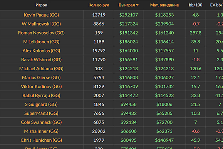The width and height of the screenshot is (223, 149).
Task: Select Michael Addamo (GG) player
Action: (x=41, y=69)
